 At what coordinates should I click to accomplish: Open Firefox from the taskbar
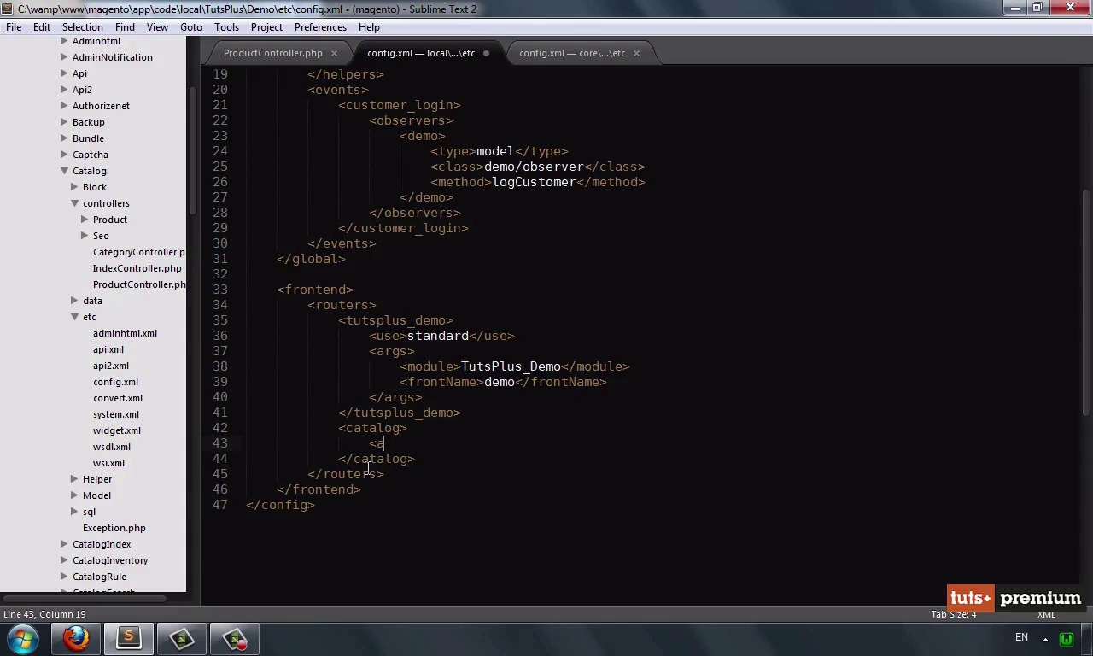click(75, 638)
